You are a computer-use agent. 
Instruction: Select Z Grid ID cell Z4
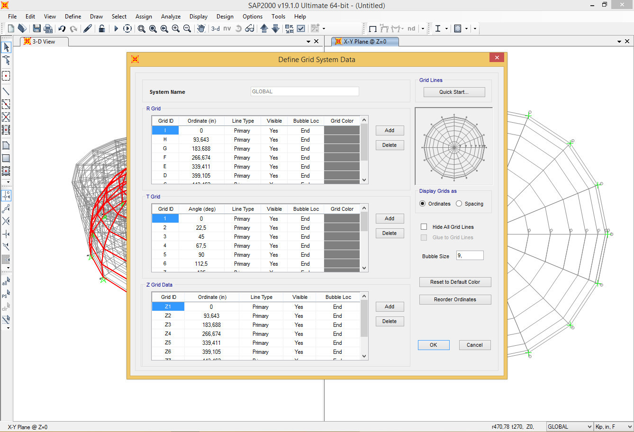point(168,334)
